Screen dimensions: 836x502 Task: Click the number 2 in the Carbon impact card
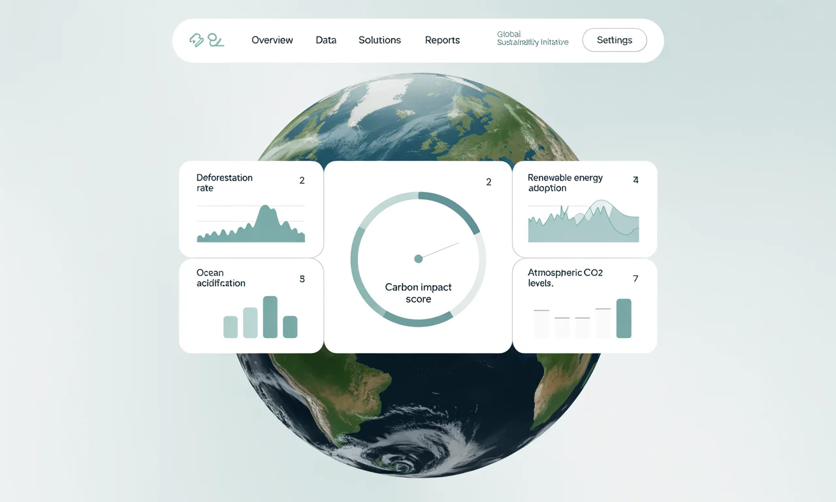point(489,182)
